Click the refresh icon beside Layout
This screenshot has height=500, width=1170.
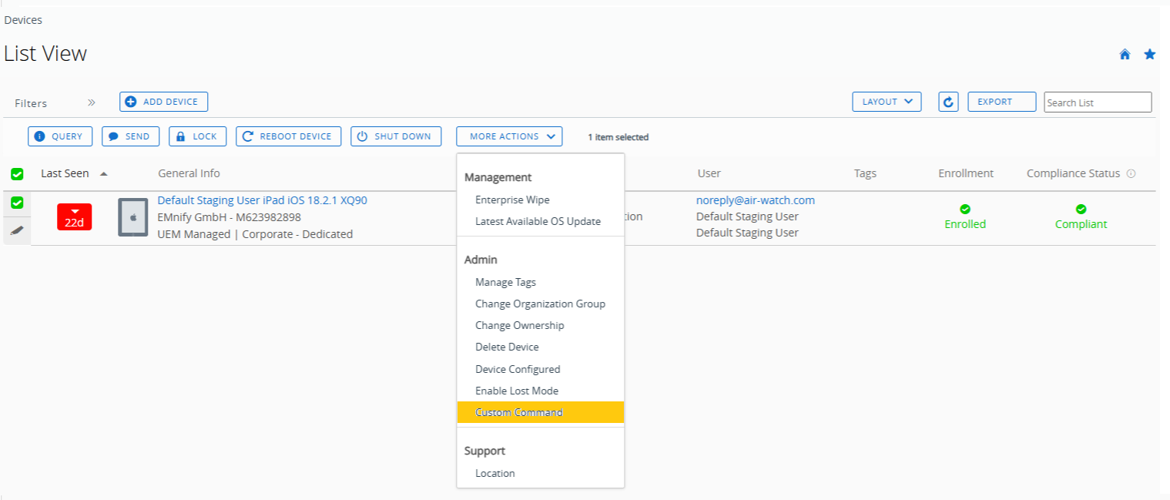pyautogui.click(x=948, y=102)
